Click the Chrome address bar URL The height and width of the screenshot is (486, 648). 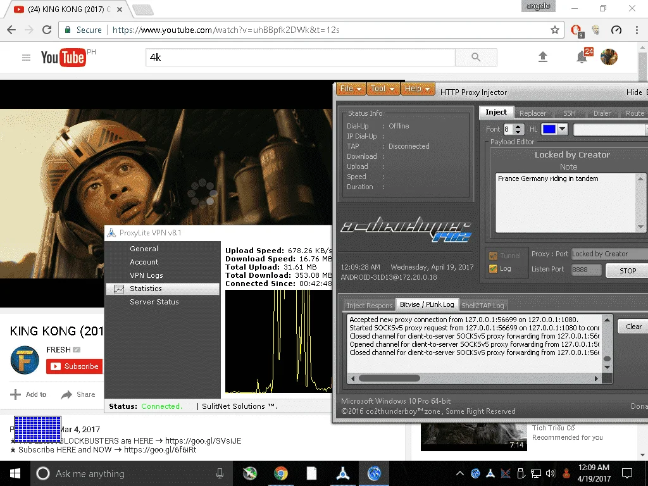coord(226,30)
